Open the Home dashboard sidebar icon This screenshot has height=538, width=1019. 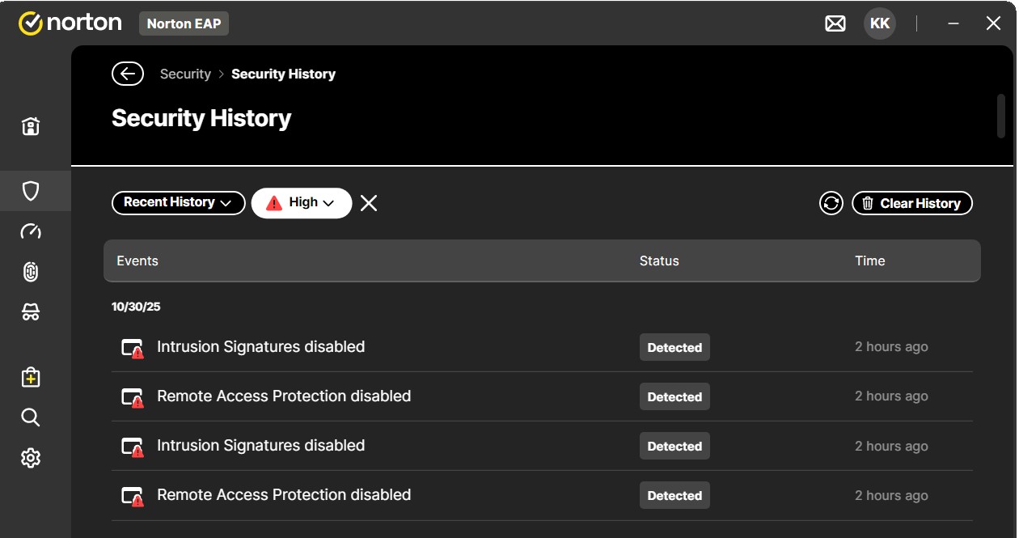click(x=31, y=127)
